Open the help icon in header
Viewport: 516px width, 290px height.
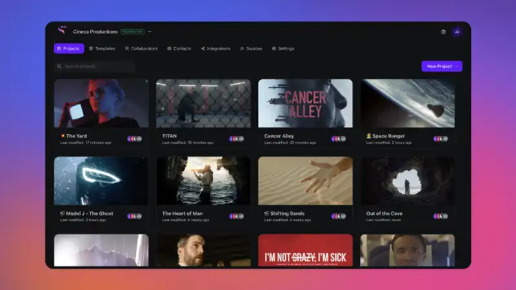pos(443,32)
